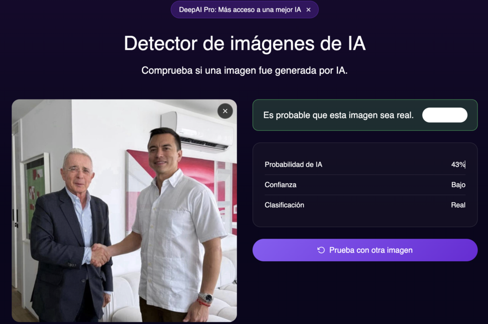Dismiss the DeepAI Pro promo banner
The image size is (488, 324).
[x=308, y=10]
